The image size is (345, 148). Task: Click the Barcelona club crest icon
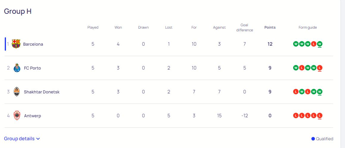click(x=16, y=44)
